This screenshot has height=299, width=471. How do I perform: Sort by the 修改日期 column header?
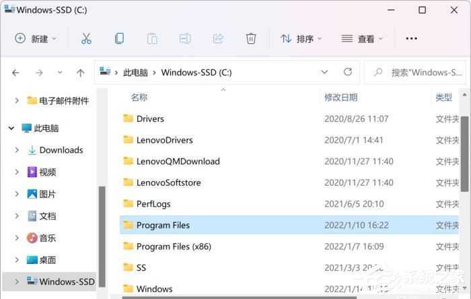click(341, 98)
